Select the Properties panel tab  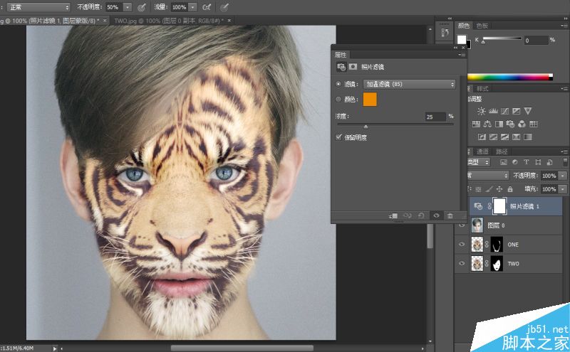pos(341,55)
